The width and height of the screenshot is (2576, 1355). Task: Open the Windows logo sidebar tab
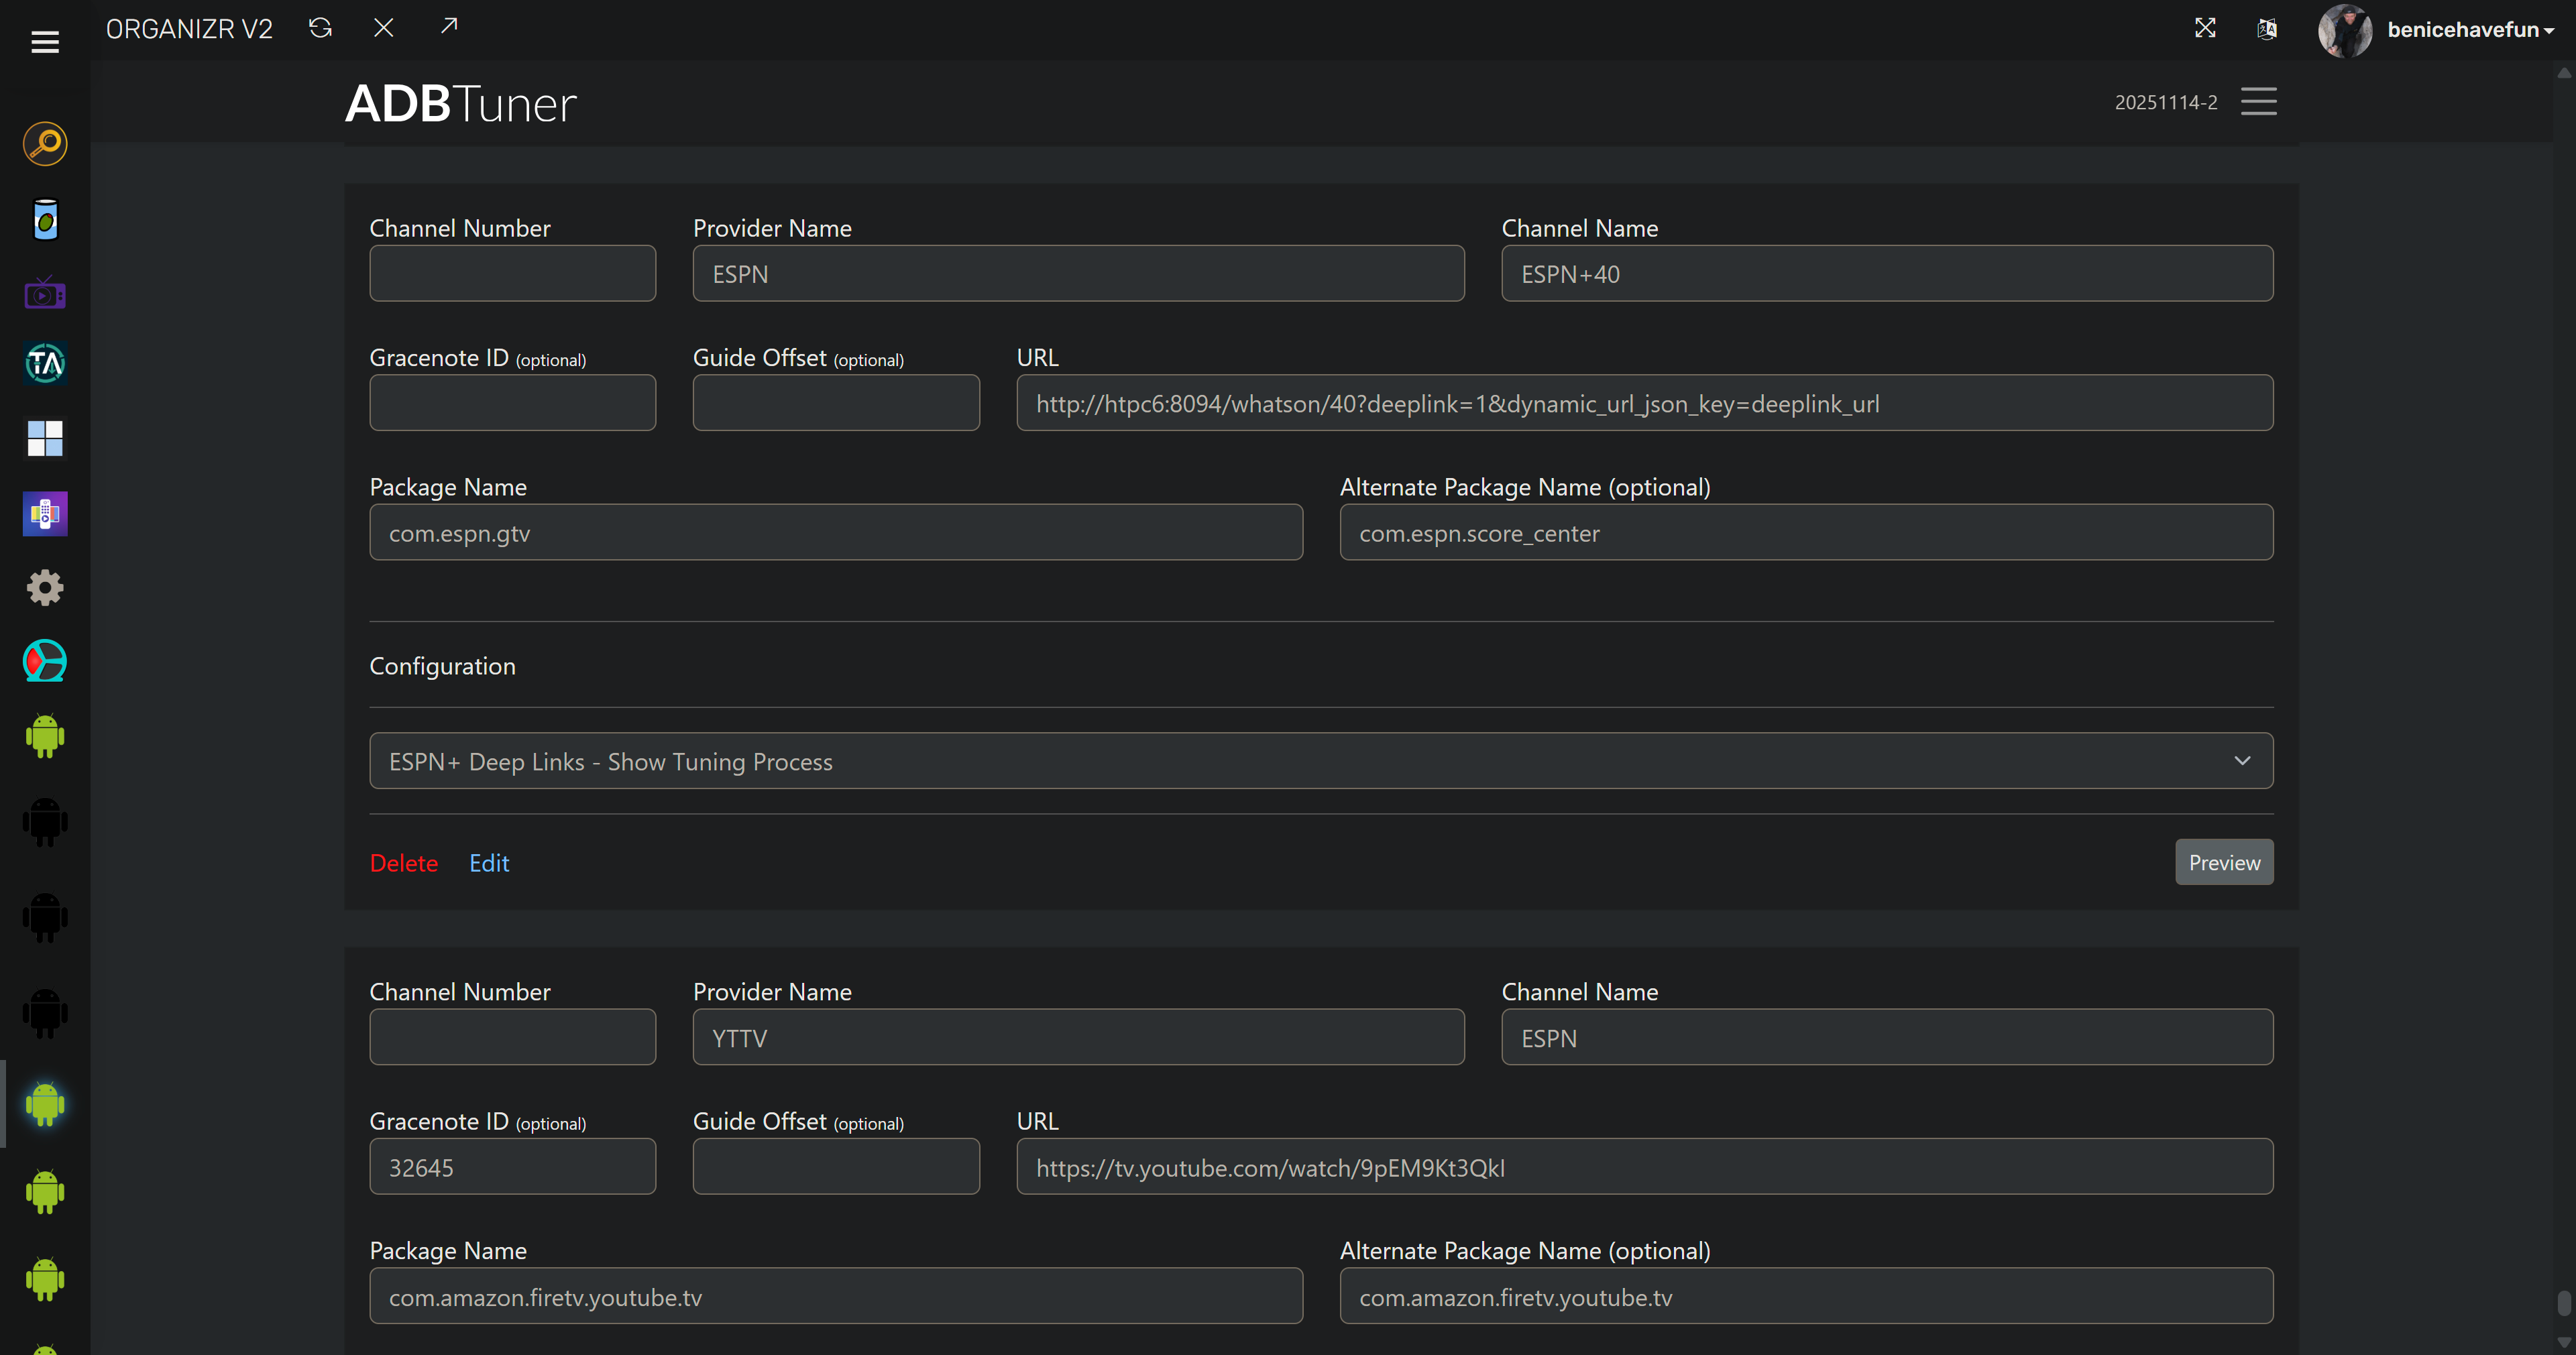click(x=45, y=438)
